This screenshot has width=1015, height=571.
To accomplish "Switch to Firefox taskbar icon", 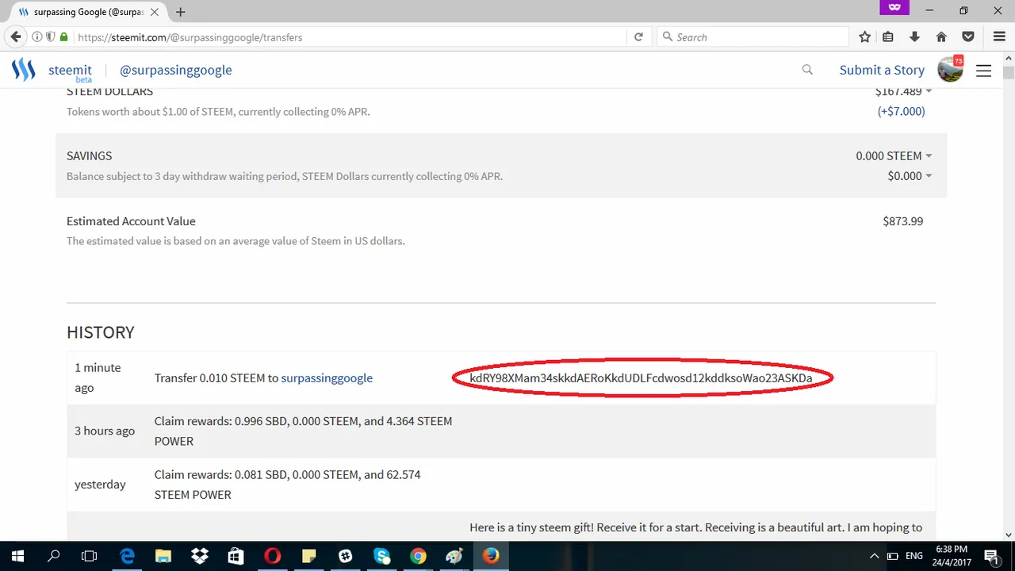I will 491,556.
